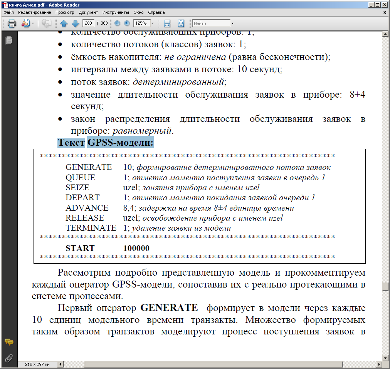Image resolution: width=390 pixels, height=369 pixels.
Task: Close the document with the menu-bar X button
Action: 385,12
